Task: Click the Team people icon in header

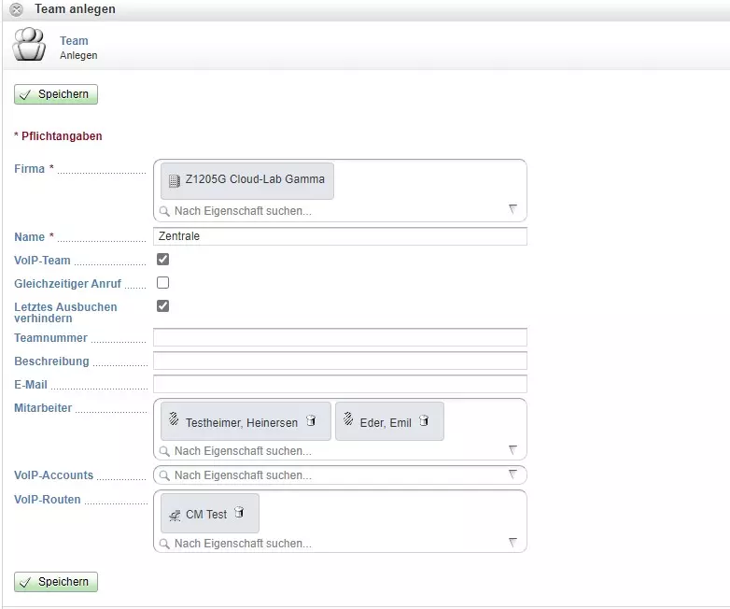Action: point(29,44)
